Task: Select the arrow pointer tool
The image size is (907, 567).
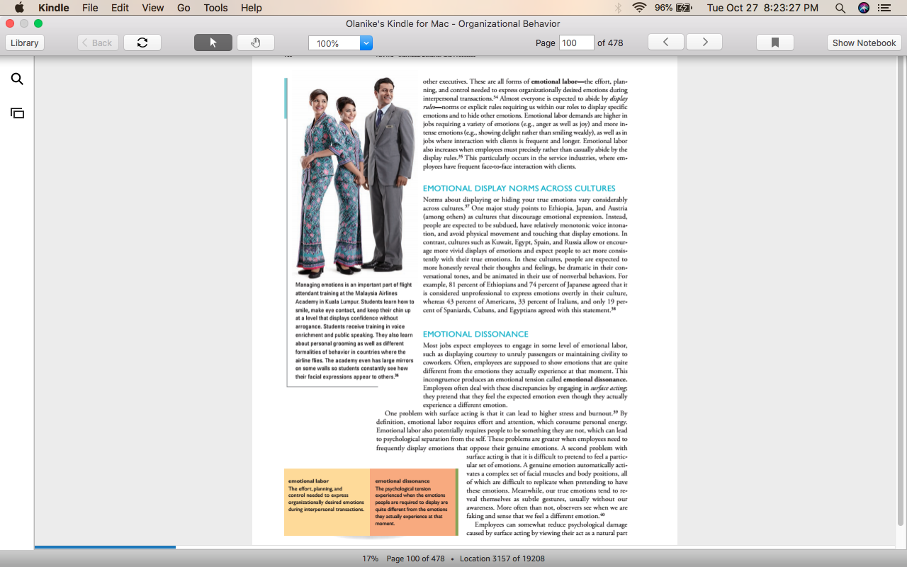Action: 213,43
